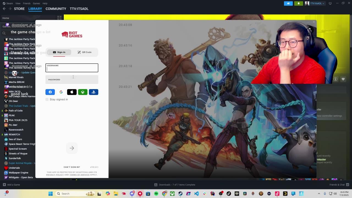Open Discord from the taskbar
The image size is (352, 198).
click(132, 194)
